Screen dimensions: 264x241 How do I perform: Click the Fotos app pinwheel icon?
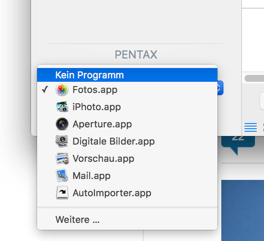[x=62, y=90]
